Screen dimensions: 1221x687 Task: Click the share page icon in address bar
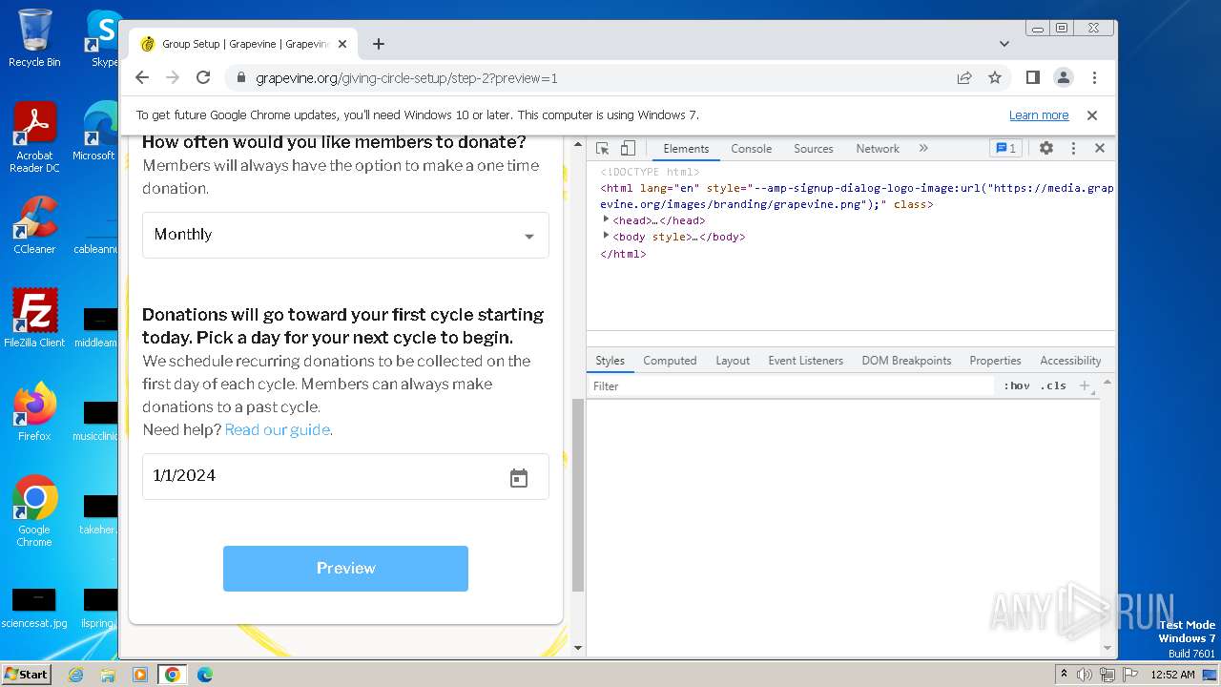[964, 77]
